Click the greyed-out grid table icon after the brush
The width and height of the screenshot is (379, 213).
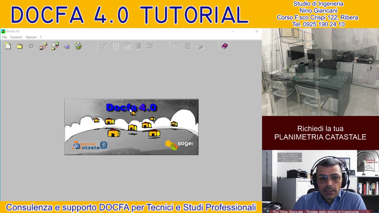(x=115, y=46)
